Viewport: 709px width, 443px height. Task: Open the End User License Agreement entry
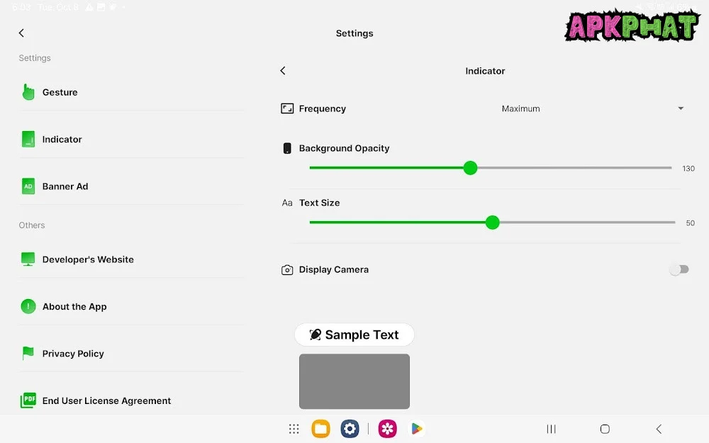(x=106, y=400)
